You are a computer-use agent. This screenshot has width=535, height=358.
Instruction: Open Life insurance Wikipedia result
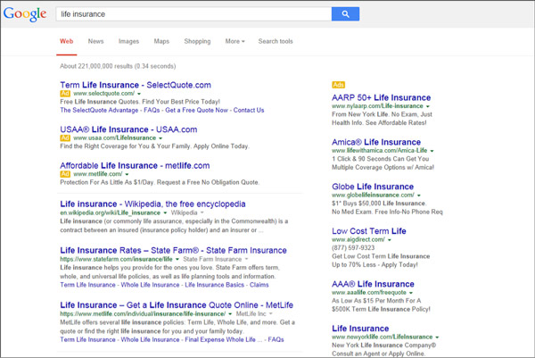tap(152, 204)
